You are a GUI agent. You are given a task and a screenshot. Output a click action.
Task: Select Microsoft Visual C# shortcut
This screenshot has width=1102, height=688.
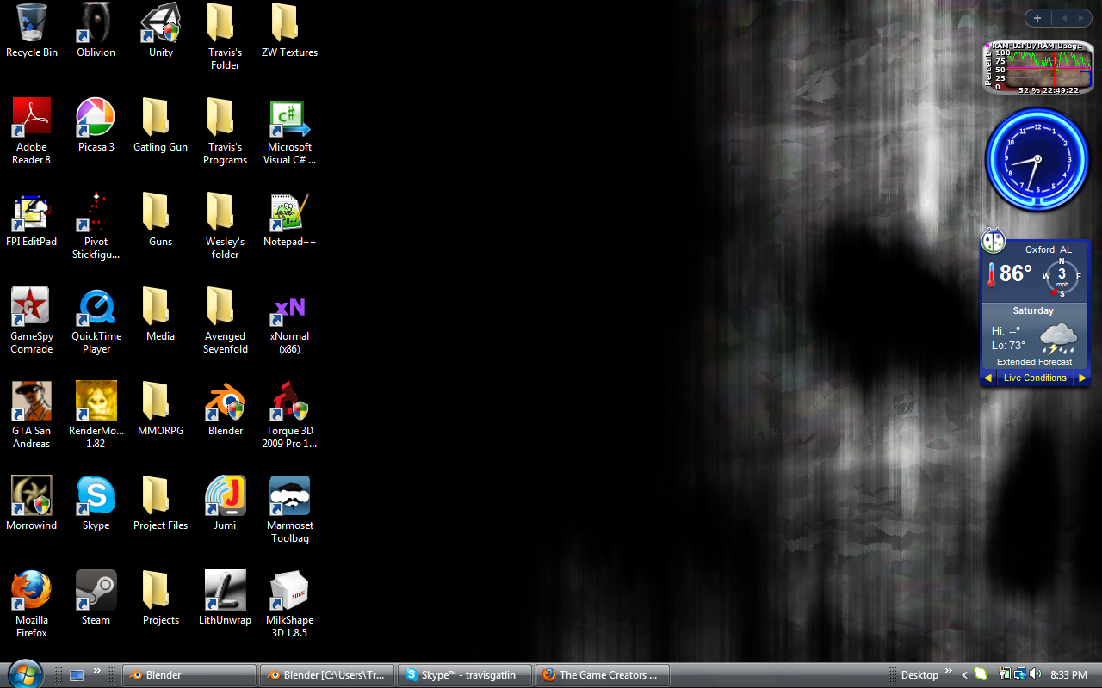[x=289, y=131]
